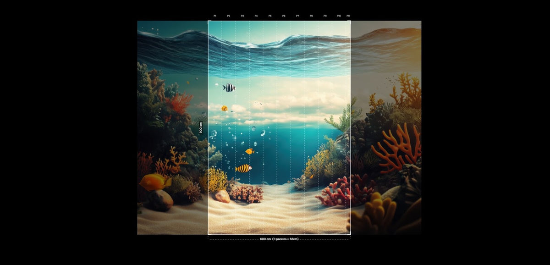Click the P11 panel label
550x265 pixels.
pyautogui.click(x=348, y=16)
